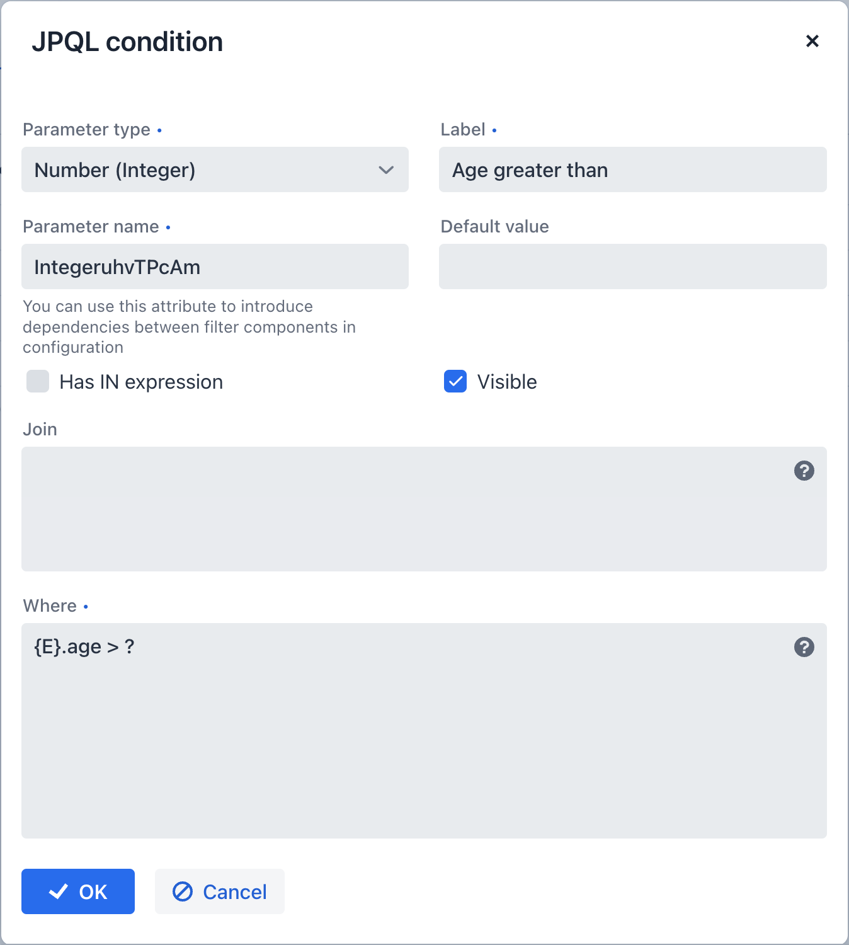Cancel the JPQL condition edits
This screenshot has height=945, width=849.
point(219,891)
